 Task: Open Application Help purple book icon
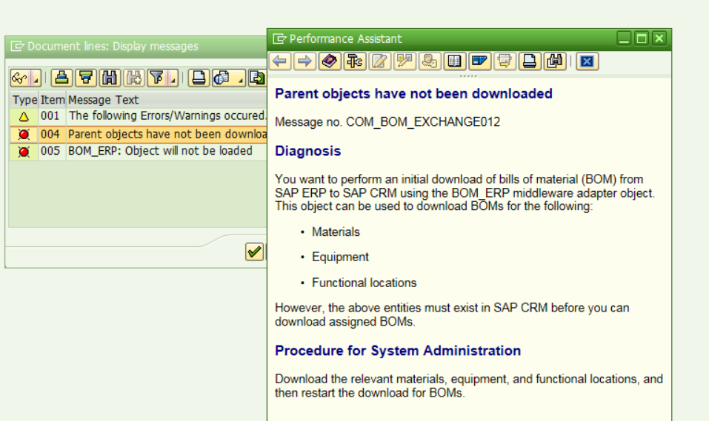click(330, 61)
